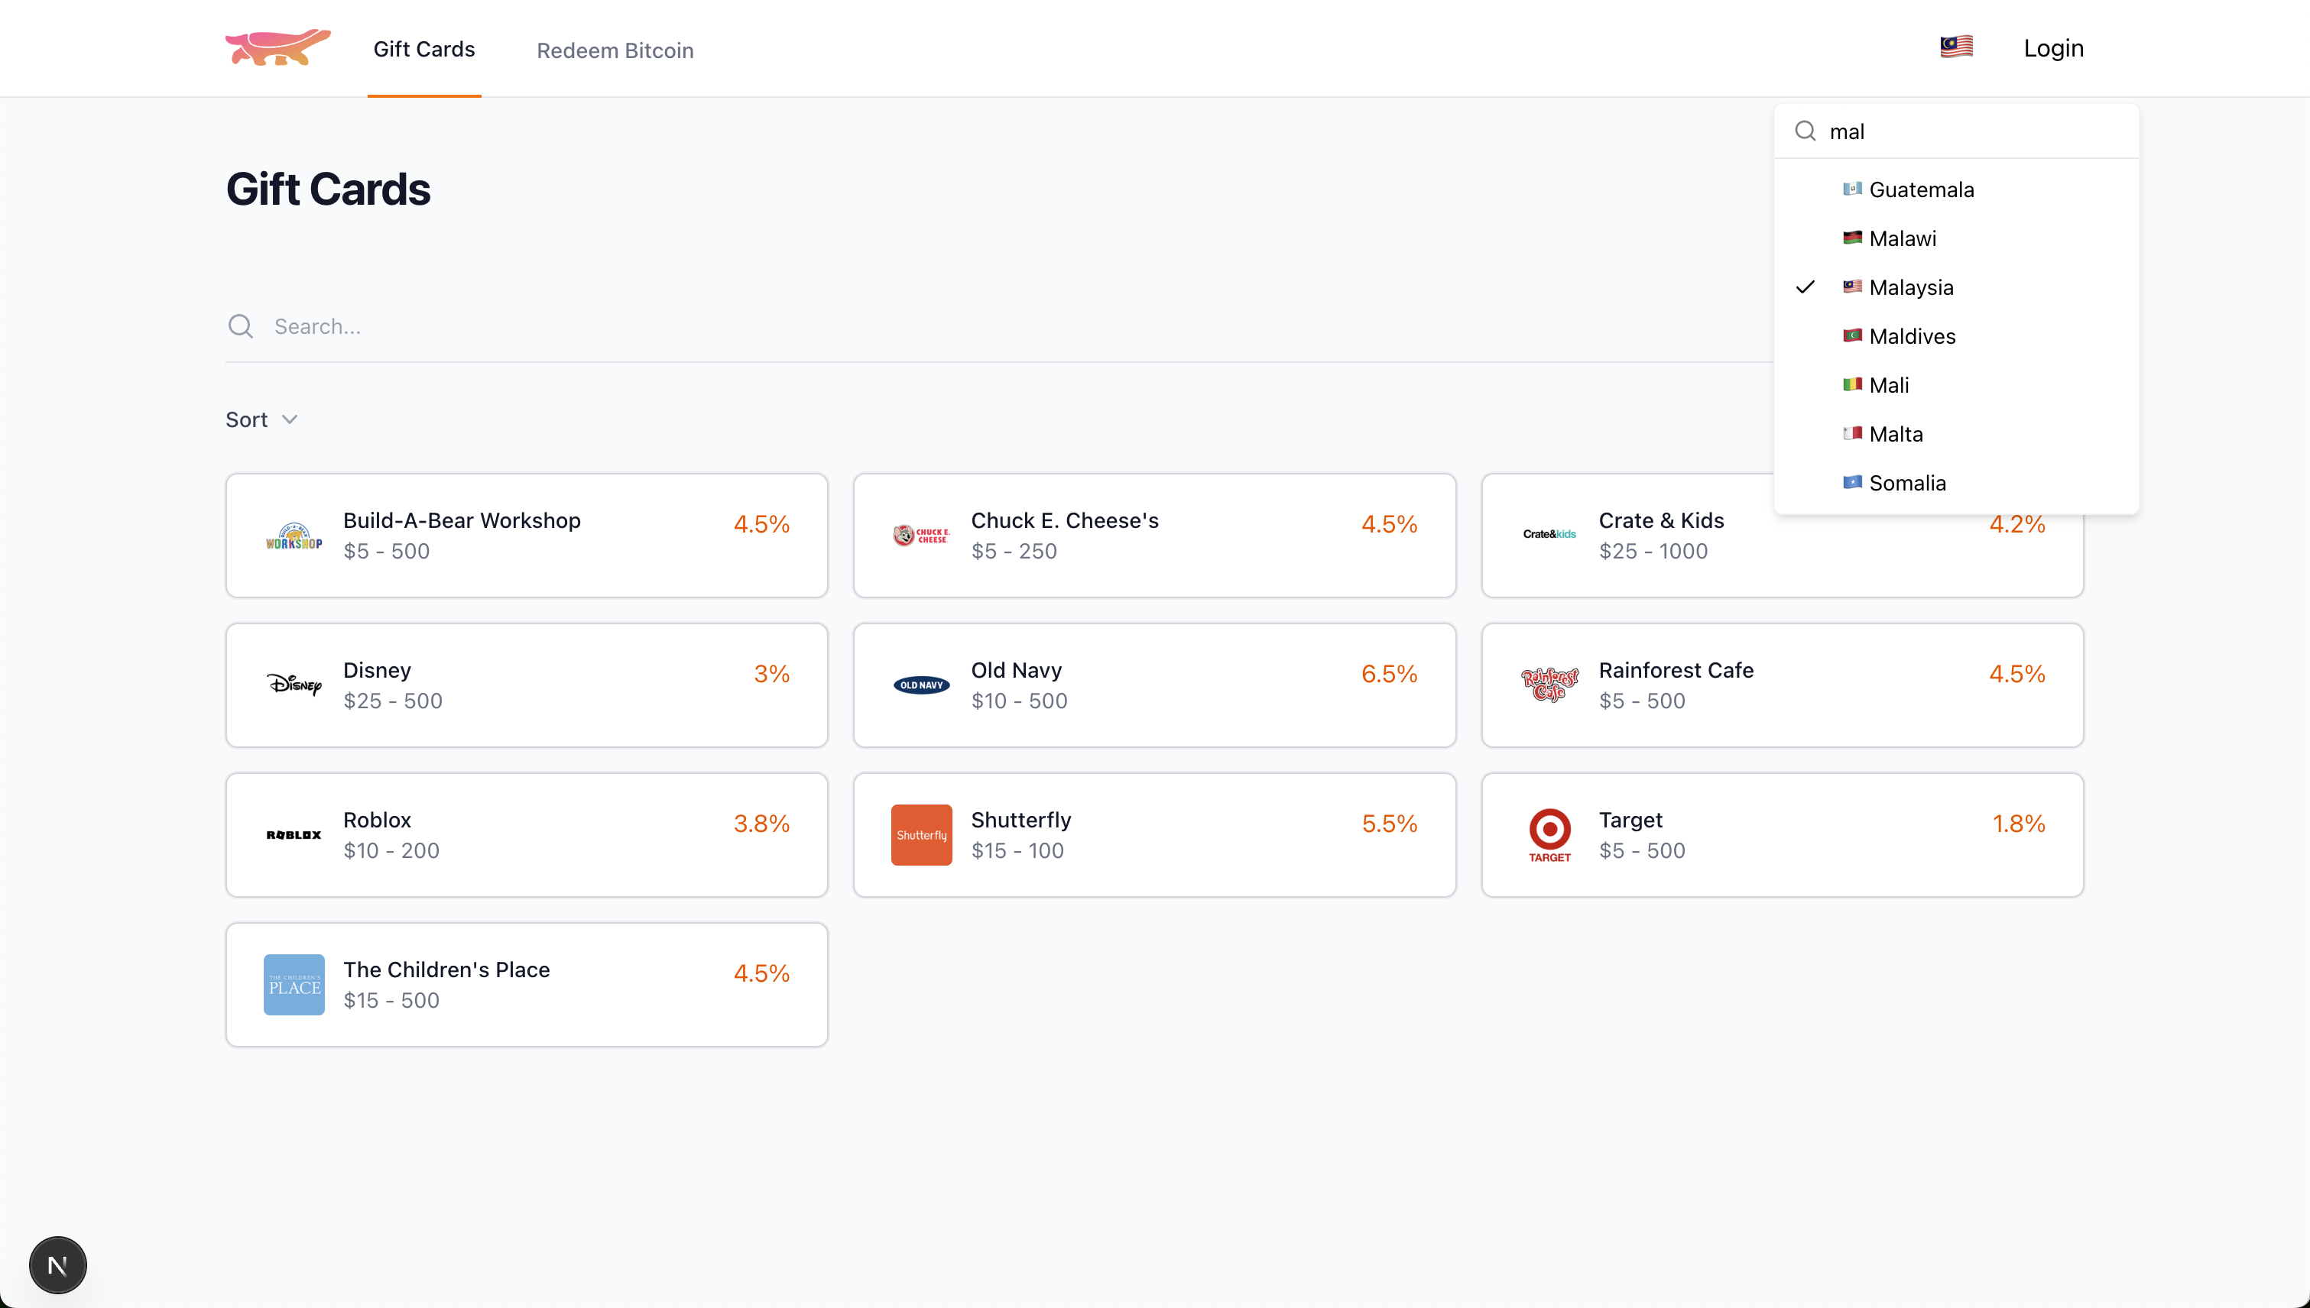Click the orange Shutterfly logo
Viewport: 2310px width, 1308px height.
click(x=921, y=834)
